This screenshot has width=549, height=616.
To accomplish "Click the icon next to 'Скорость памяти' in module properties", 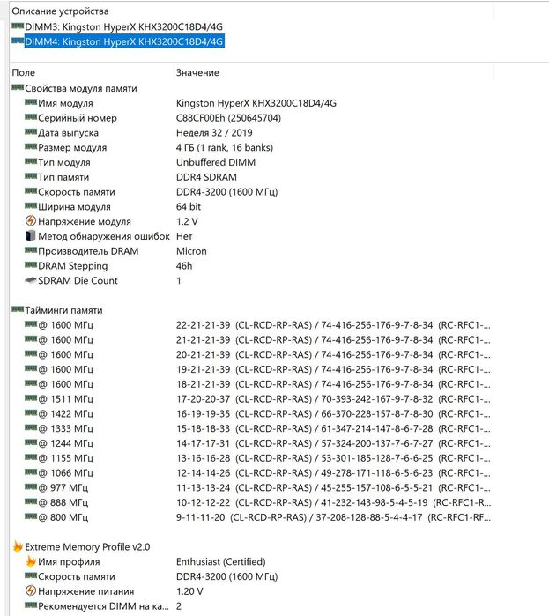I will coord(31,191).
